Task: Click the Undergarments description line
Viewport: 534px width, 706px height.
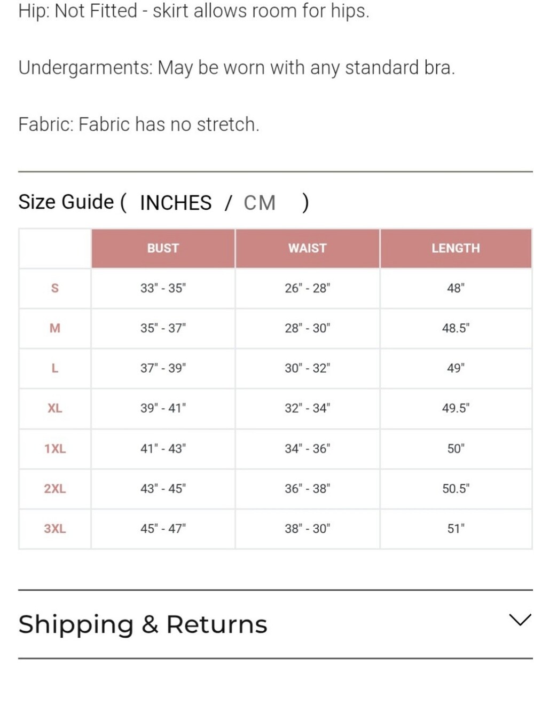Action: 237,68
